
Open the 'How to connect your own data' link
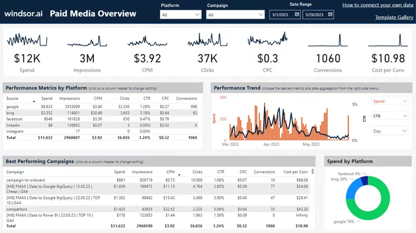coord(377,5)
